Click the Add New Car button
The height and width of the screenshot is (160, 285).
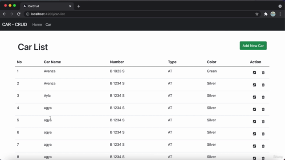(253, 45)
